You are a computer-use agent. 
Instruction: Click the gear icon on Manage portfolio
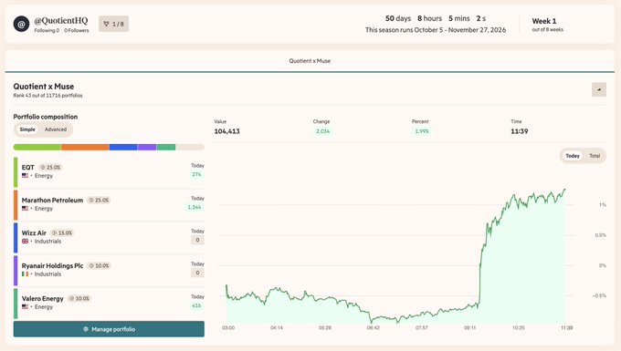tap(86, 329)
